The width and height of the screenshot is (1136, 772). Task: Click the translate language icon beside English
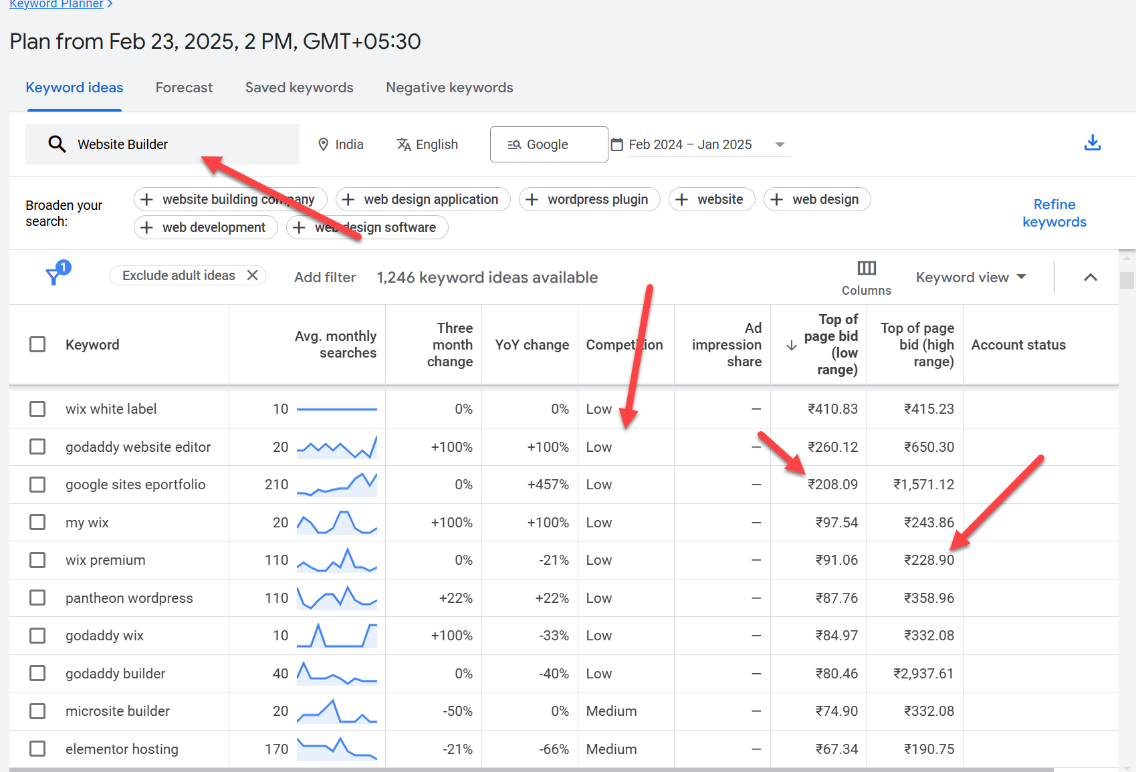pyautogui.click(x=404, y=144)
